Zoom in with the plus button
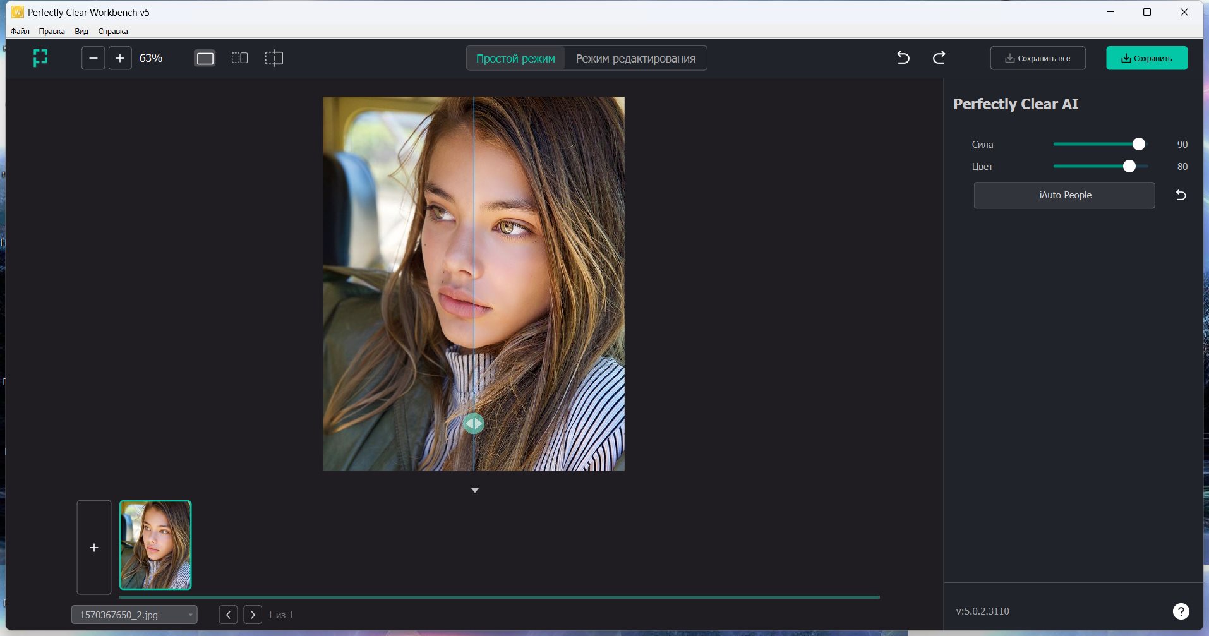The image size is (1209, 636). (x=120, y=58)
